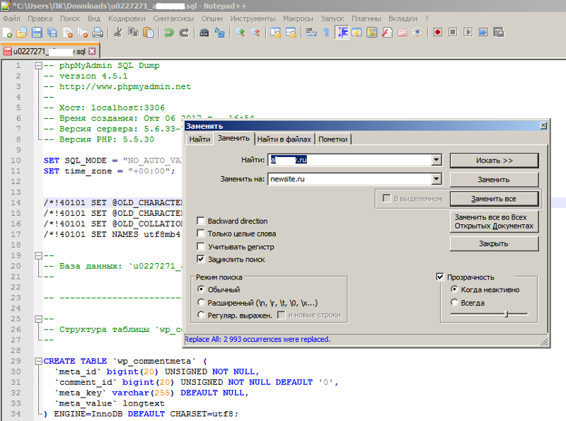Redo action with toolbar arrow icon
The height and width of the screenshot is (421, 566).
point(184,33)
